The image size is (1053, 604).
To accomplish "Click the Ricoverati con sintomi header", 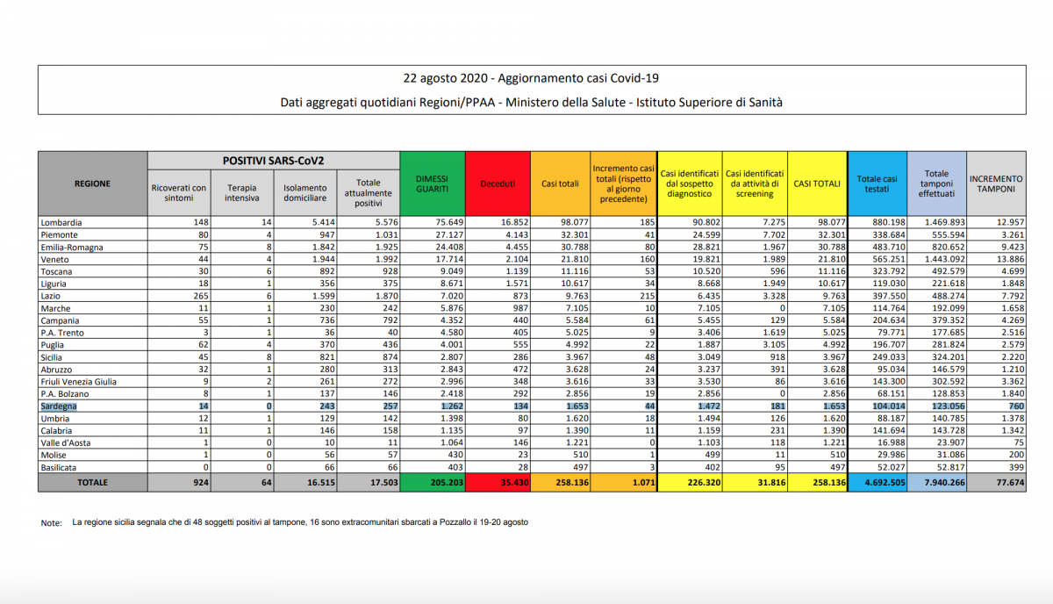I will (179, 193).
